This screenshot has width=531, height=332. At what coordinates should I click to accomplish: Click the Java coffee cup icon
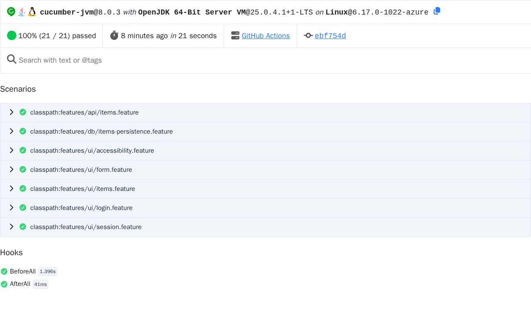click(x=22, y=12)
